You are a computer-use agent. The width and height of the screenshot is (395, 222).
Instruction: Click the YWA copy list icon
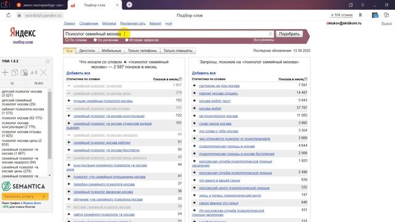tap(15, 73)
